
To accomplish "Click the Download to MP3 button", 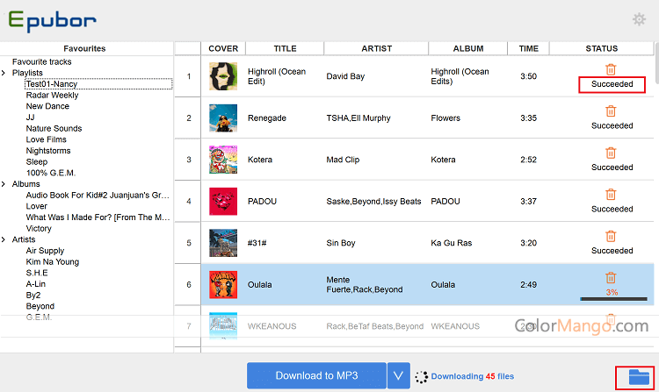I will [315, 376].
